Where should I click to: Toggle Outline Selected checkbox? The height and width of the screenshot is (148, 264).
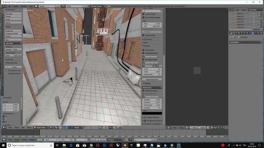pos(144,56)
